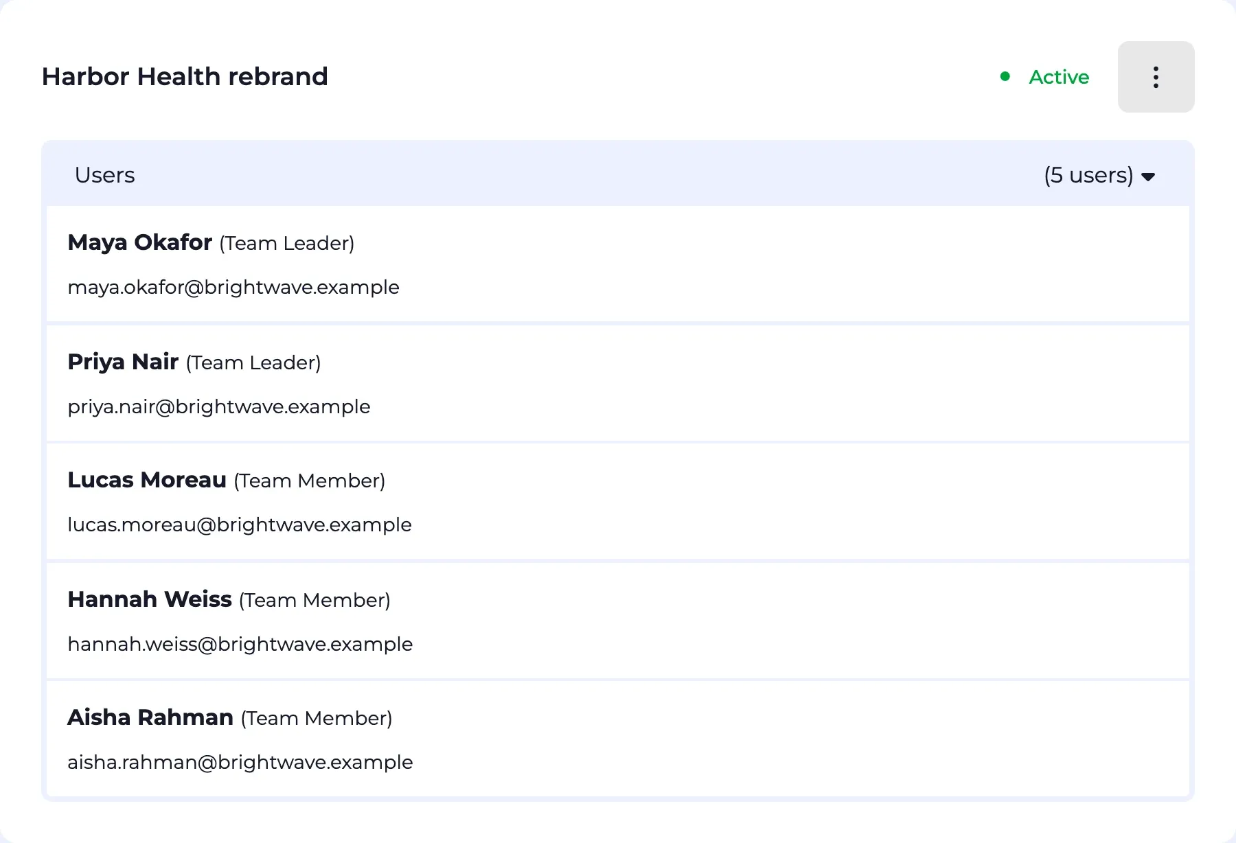This screenshot has width=1236, height=843.
Task: Click Team Leader role beside Maya Okafor
Action: pos(287,243)
